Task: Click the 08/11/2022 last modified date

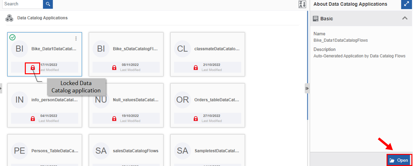Action: 130,65
